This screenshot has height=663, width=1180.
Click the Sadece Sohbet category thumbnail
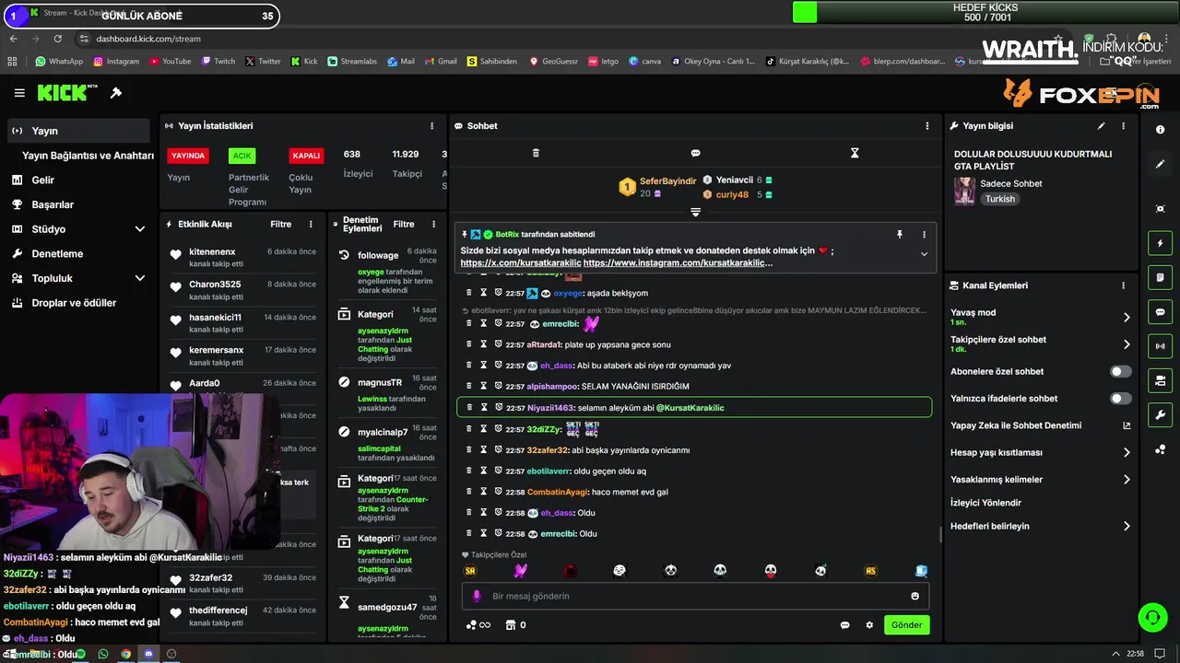pos(964,191)
